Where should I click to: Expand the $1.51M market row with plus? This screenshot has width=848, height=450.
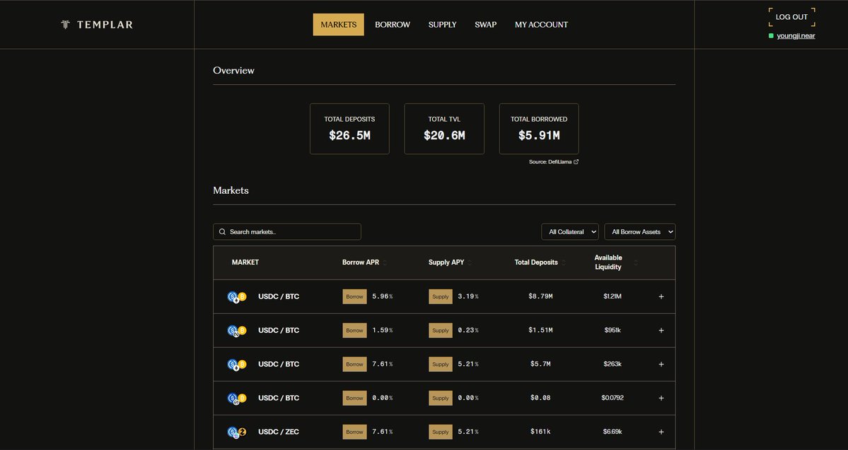(661, 330)
